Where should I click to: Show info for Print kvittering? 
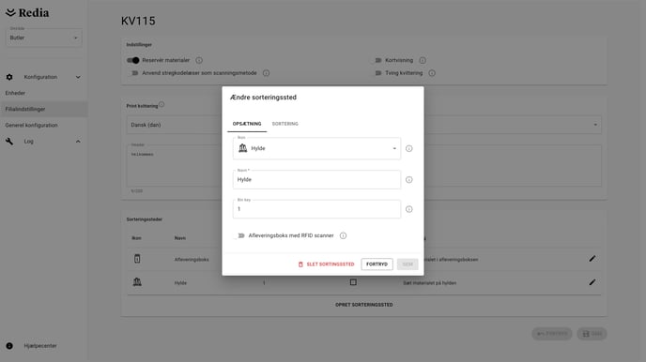(x=161, y=104)
